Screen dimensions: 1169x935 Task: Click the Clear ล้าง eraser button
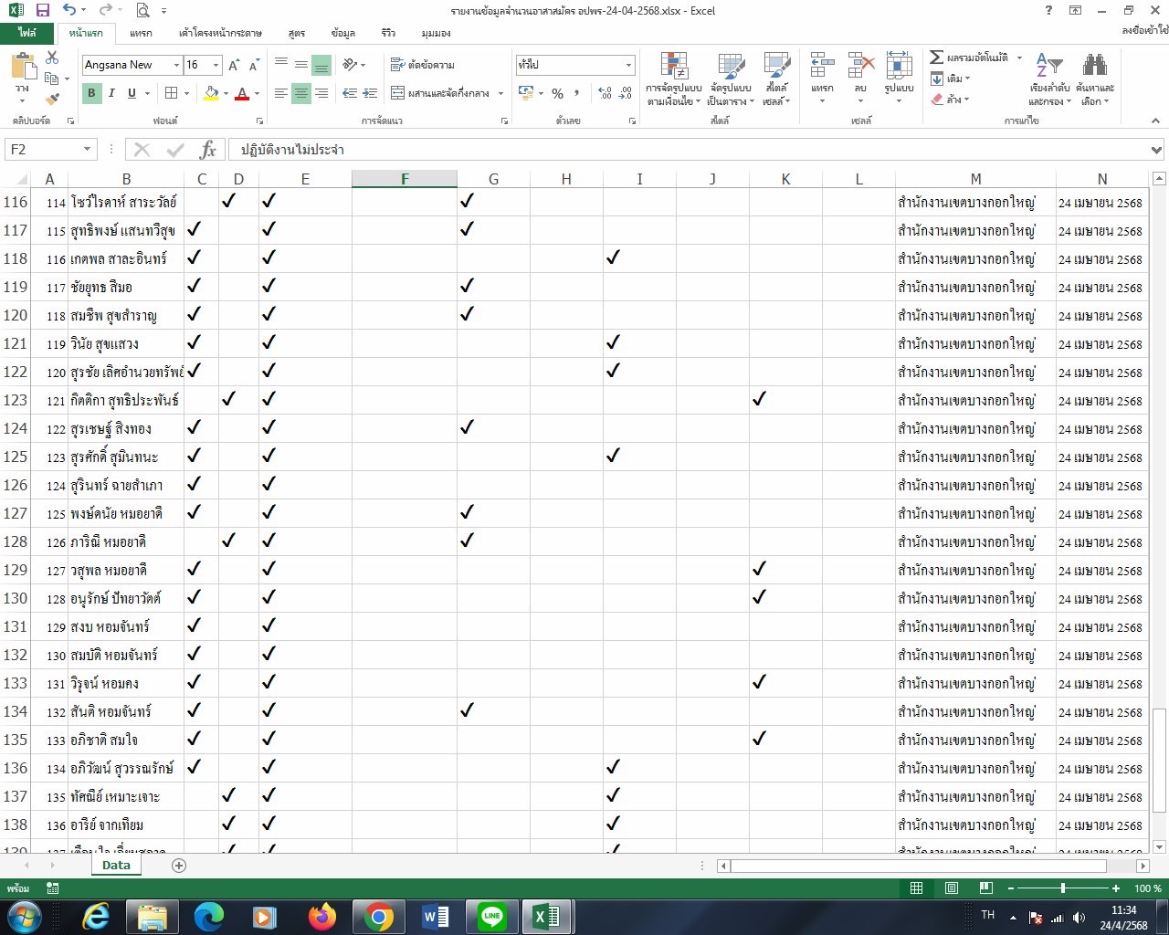(950, 100)
